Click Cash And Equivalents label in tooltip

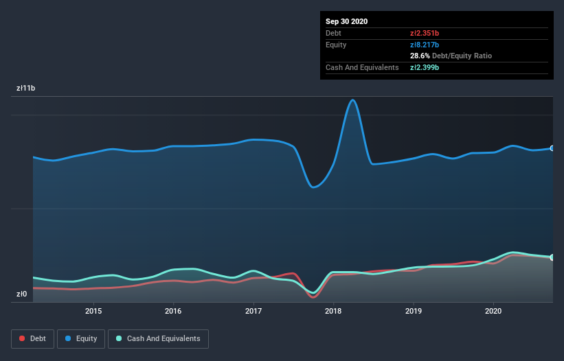coord(362,67)
